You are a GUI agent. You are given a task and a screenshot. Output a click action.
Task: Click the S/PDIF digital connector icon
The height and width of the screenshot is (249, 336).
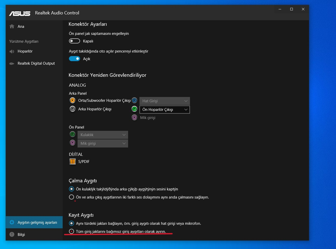[73, 161]
